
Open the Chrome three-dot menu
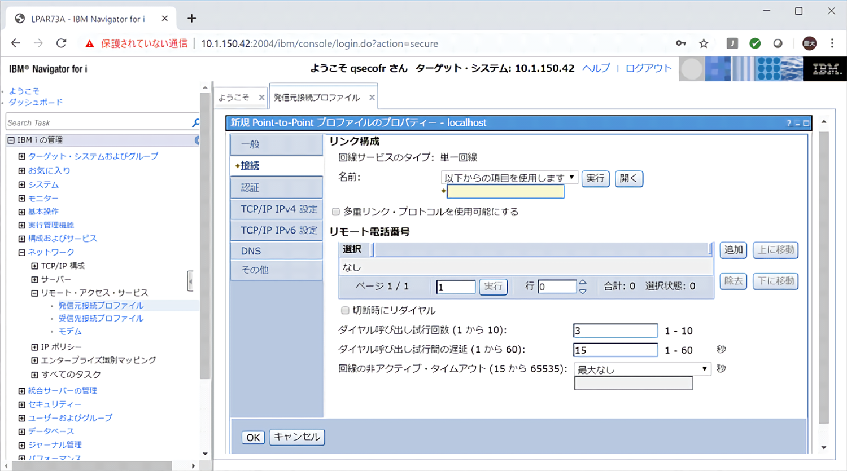coord(832,43)
